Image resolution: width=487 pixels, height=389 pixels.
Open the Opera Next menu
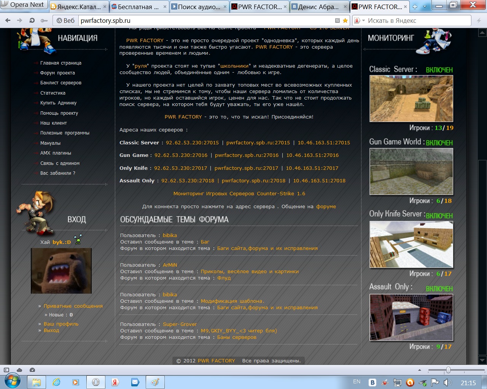[24, 5]
